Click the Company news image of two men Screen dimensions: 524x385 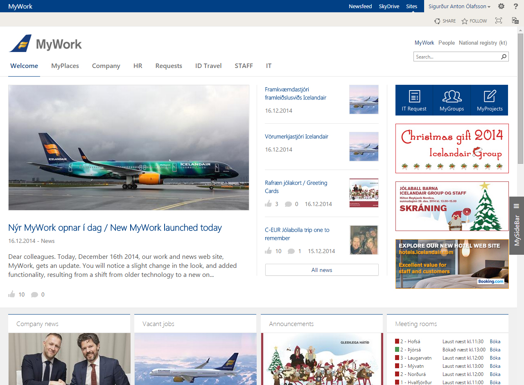[x=69, y=359]
